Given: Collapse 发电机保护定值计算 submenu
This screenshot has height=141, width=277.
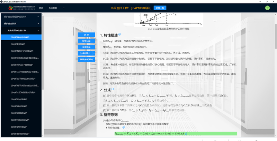Looking at the screenshot, I should point(21,30).
